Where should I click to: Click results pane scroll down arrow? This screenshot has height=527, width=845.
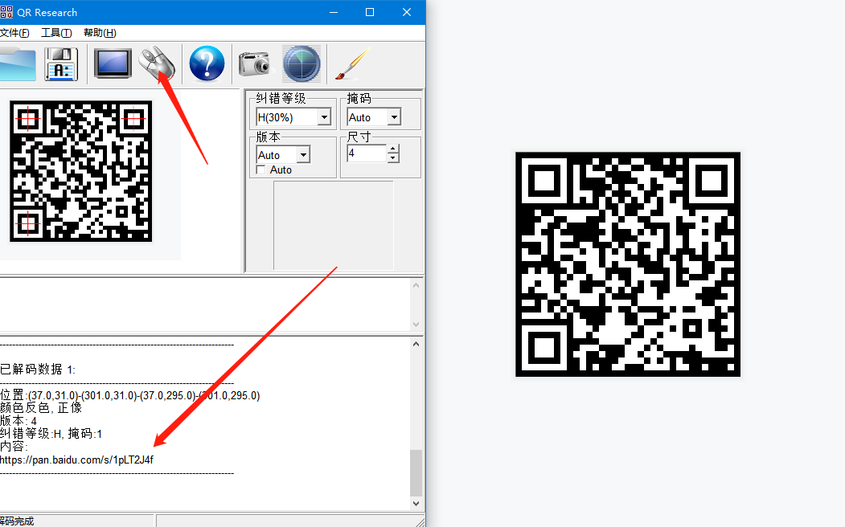[416, 504]
